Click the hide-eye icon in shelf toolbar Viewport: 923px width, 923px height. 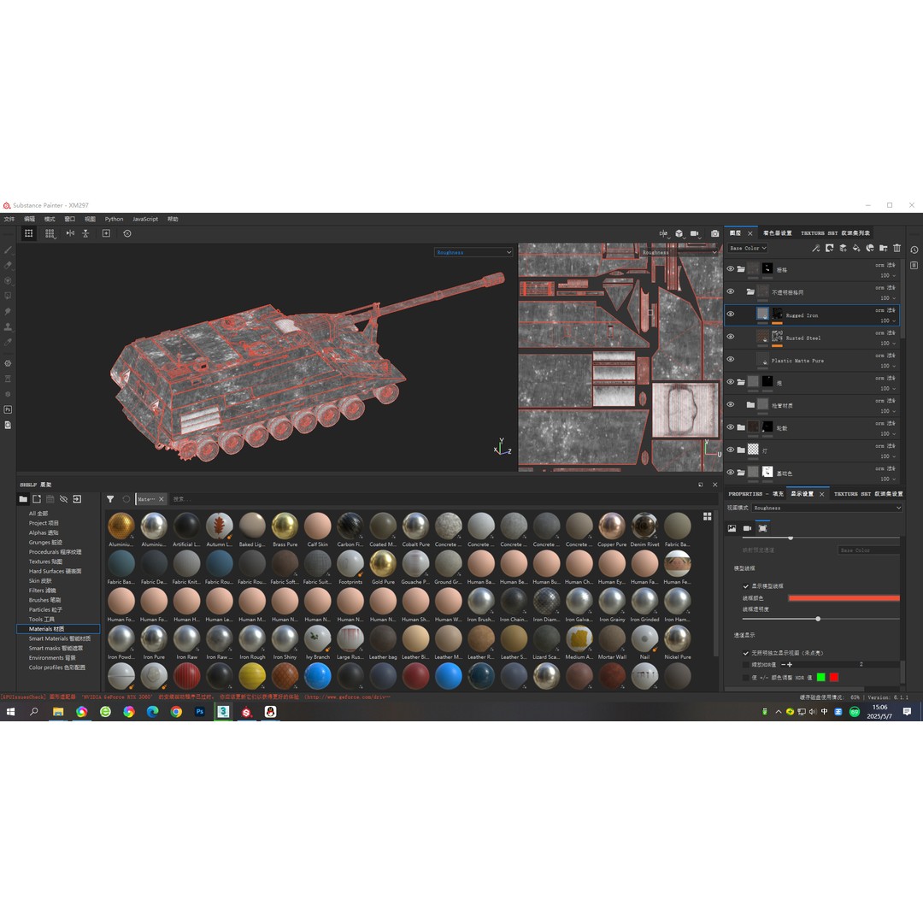(63, 499)
